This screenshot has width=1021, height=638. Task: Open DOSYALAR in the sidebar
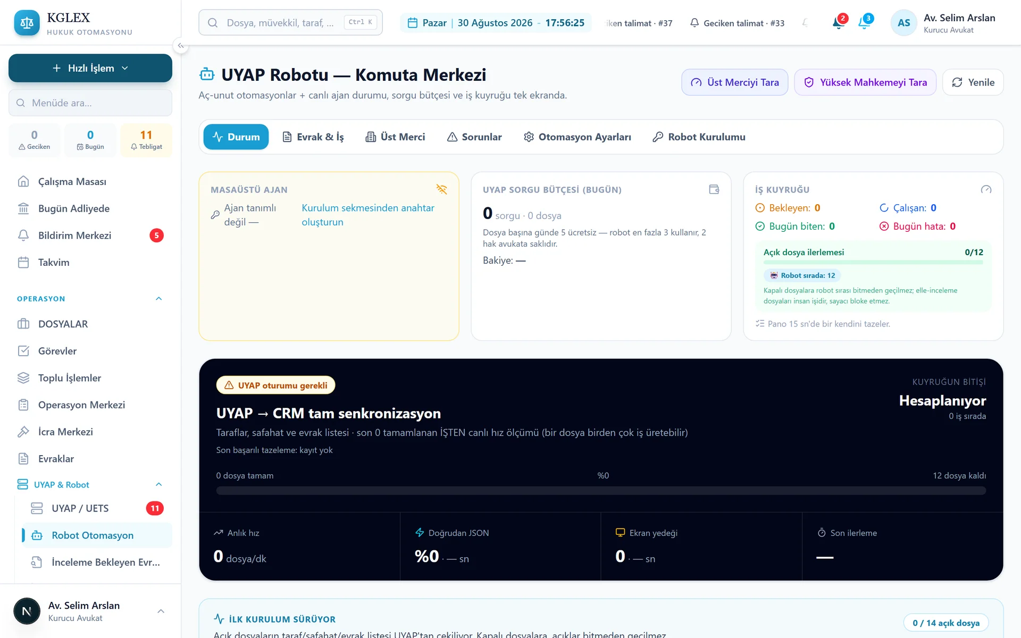90,324
